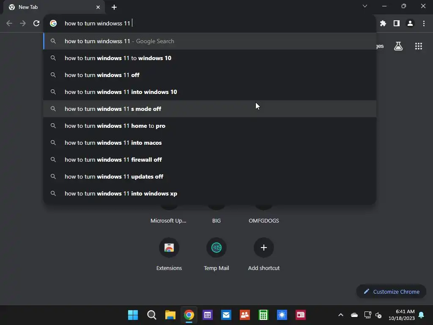Click the network tray icon

pos(367,315)
